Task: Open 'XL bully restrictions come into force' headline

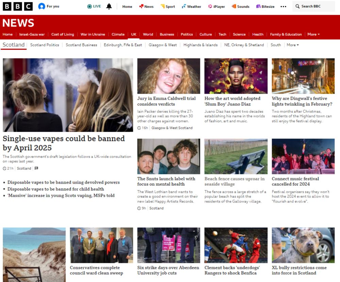Action: pyautogui.click(x=299, y=270)
